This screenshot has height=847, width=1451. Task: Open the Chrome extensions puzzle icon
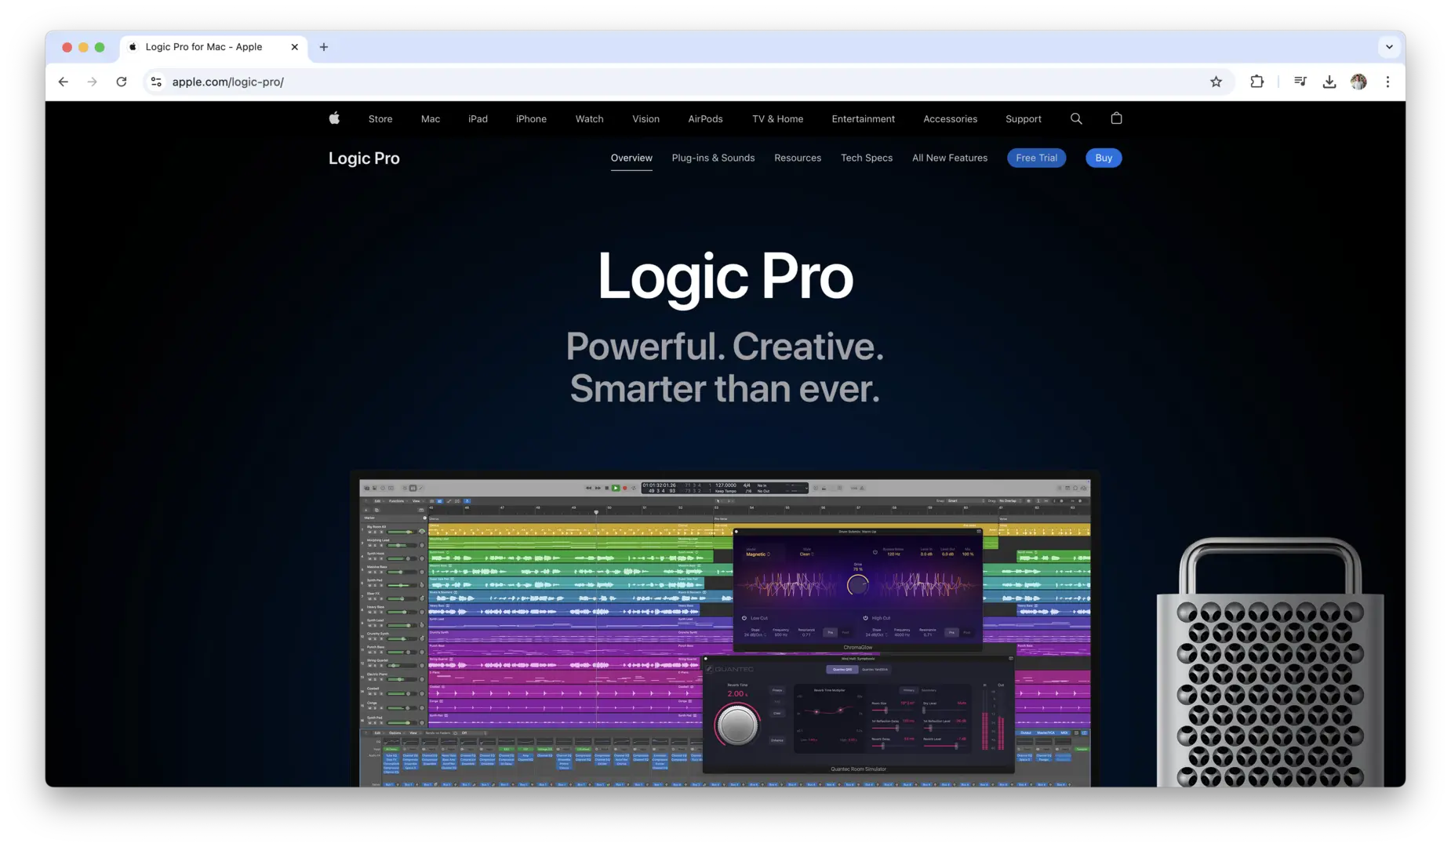(1256, 82)
